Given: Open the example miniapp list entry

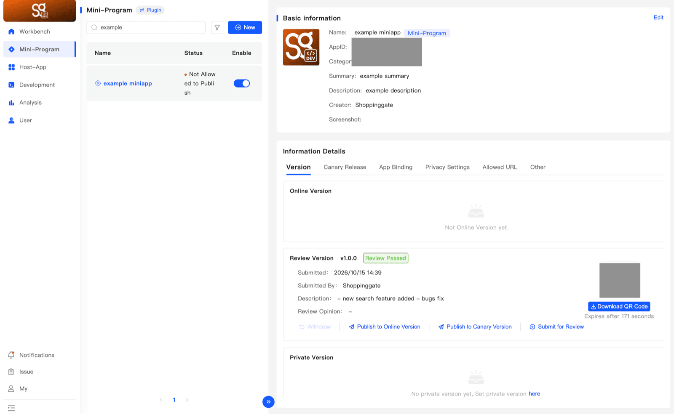Looking at the screenshot, I should tap(128, 83).
